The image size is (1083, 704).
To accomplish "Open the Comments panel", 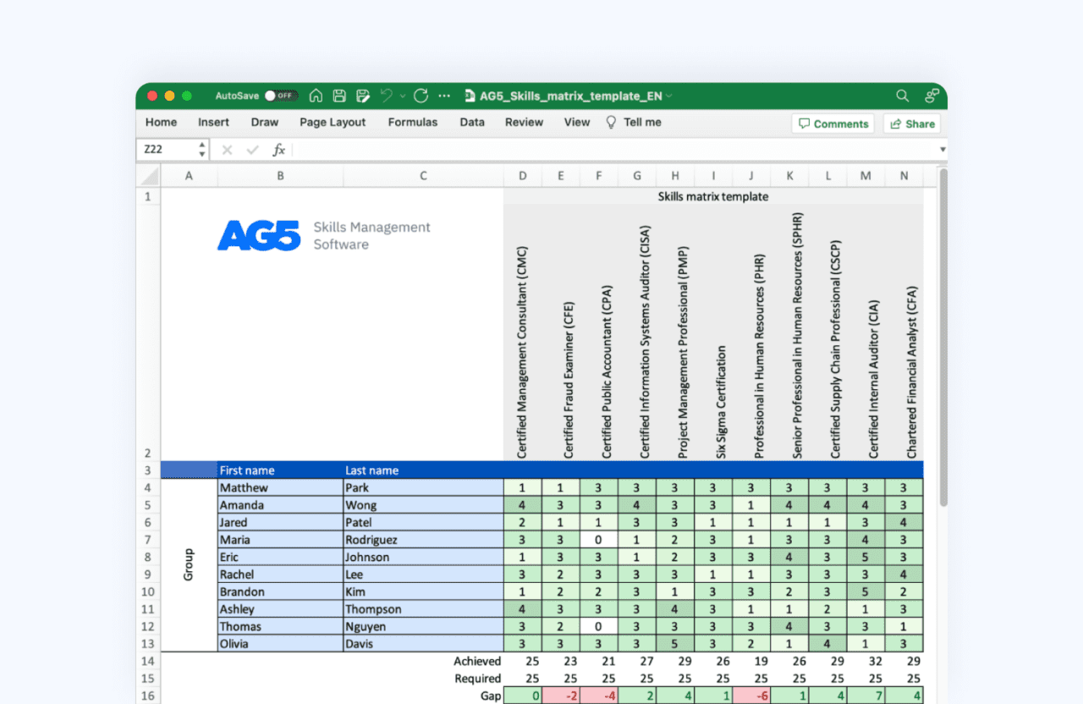I will [833, 124].
